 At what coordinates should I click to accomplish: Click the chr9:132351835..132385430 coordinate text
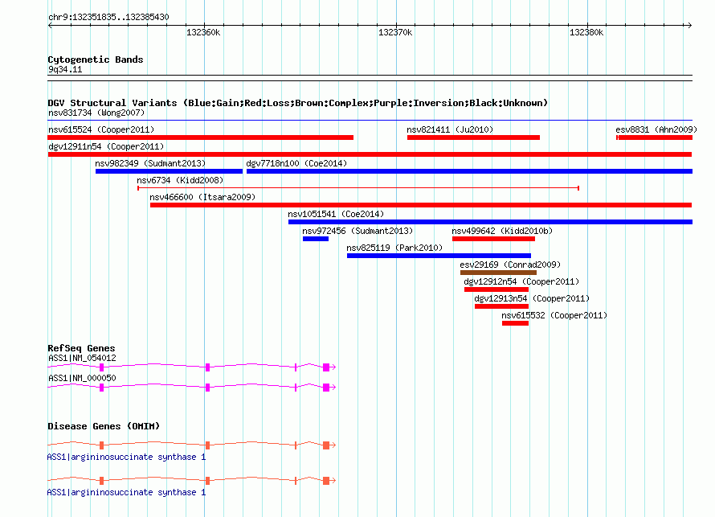(108, 17)
